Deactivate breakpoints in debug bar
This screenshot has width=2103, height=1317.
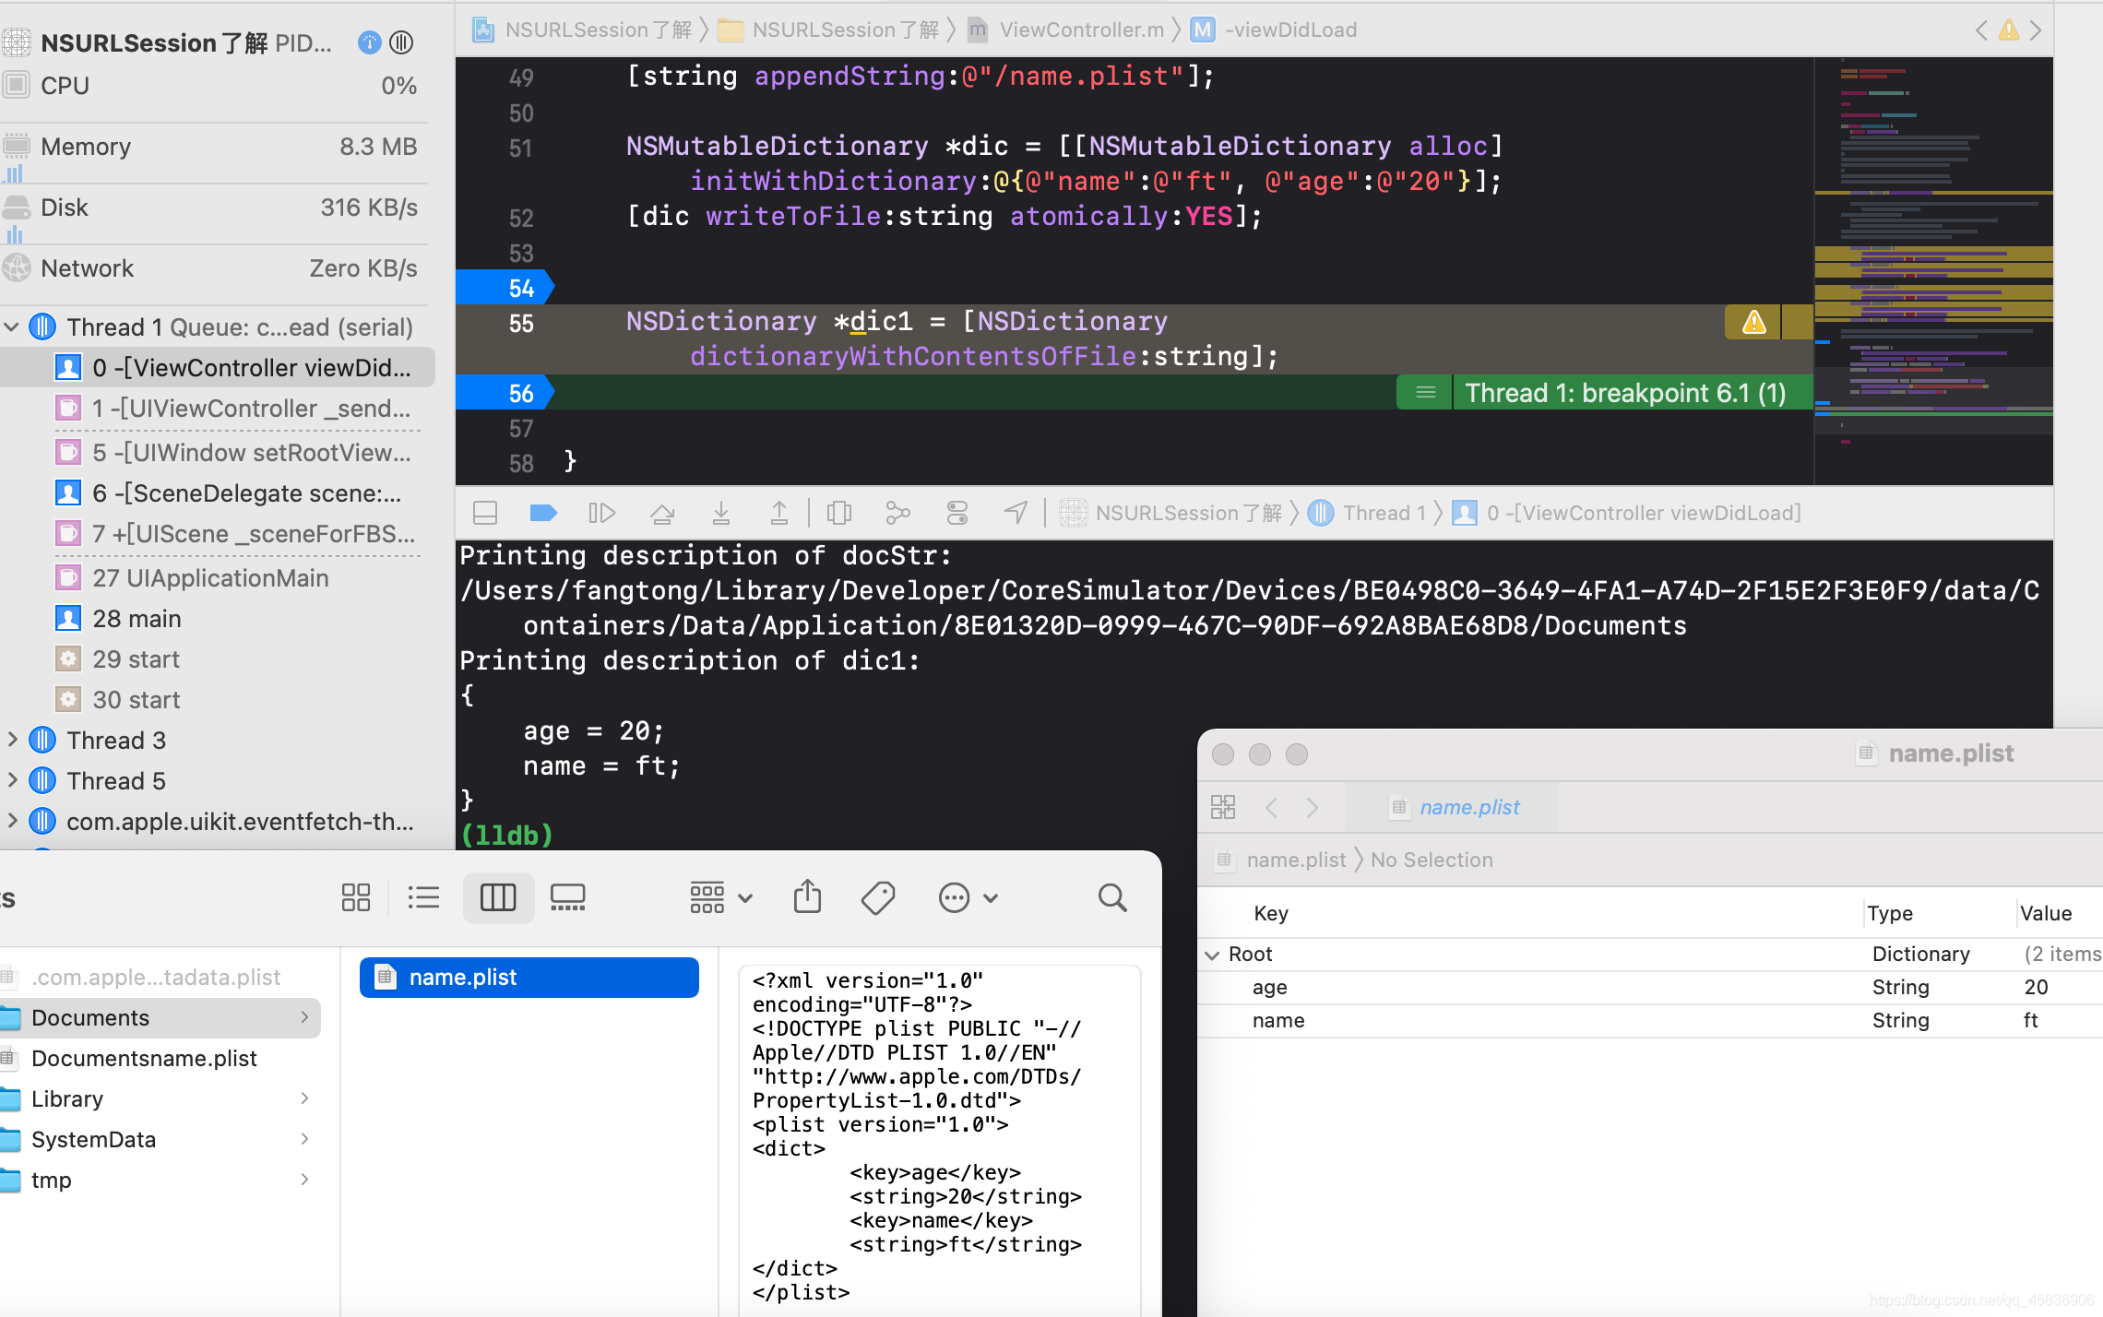click(x=543, y=513)
